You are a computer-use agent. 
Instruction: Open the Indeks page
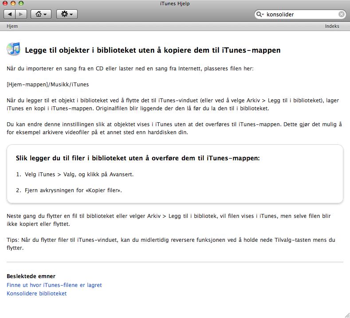332,26
